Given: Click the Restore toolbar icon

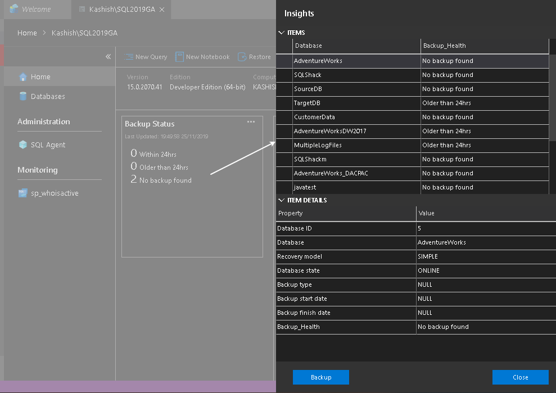Looking at the screenshot, I should pos(242,57).
